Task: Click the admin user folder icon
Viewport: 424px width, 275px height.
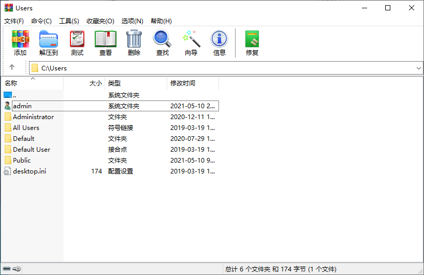Action: coord(8,106)
